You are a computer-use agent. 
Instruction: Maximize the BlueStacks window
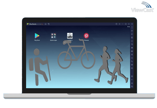point(126,24)
